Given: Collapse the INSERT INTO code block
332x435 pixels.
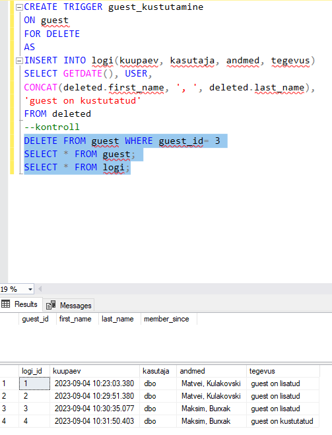Looking at the screenshot, I should coord(19,61).
